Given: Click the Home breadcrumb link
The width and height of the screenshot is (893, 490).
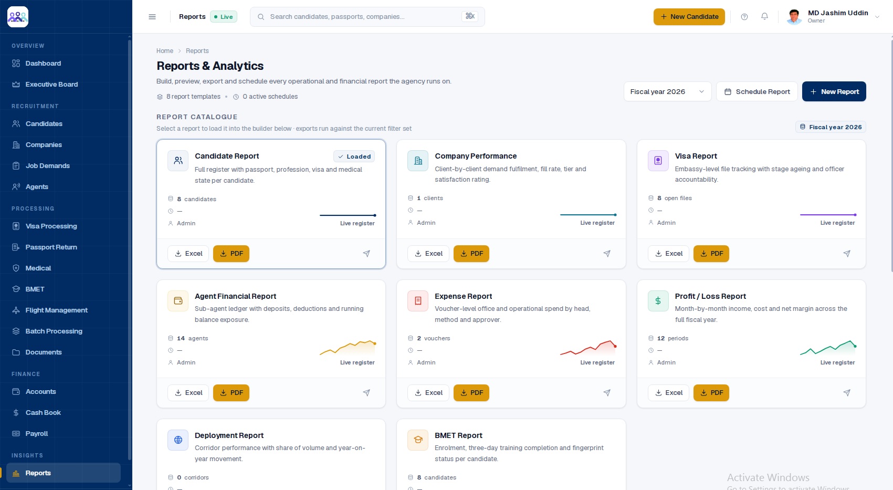Looking at the screenshot, I should [165, 51].
